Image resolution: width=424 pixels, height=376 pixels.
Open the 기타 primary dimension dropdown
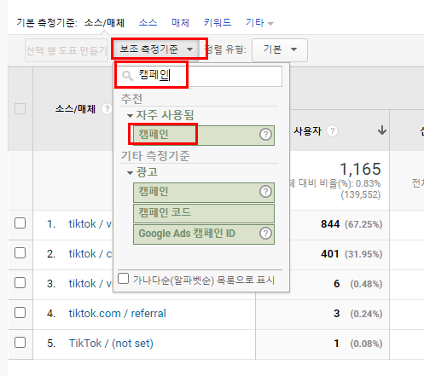(259, 23)
